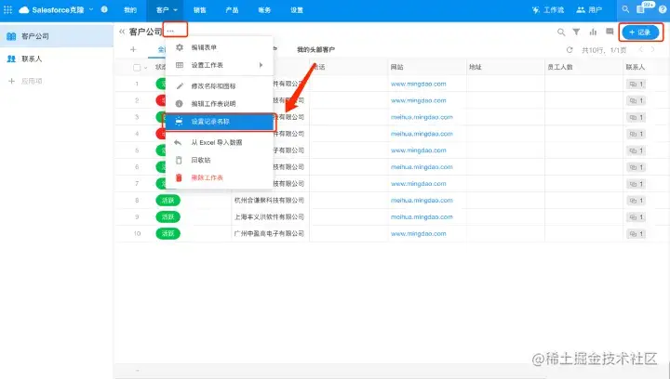Go to previous page arrow
Image resolution: width=670 pixels, height=379 pixels.
coord(640,50)
